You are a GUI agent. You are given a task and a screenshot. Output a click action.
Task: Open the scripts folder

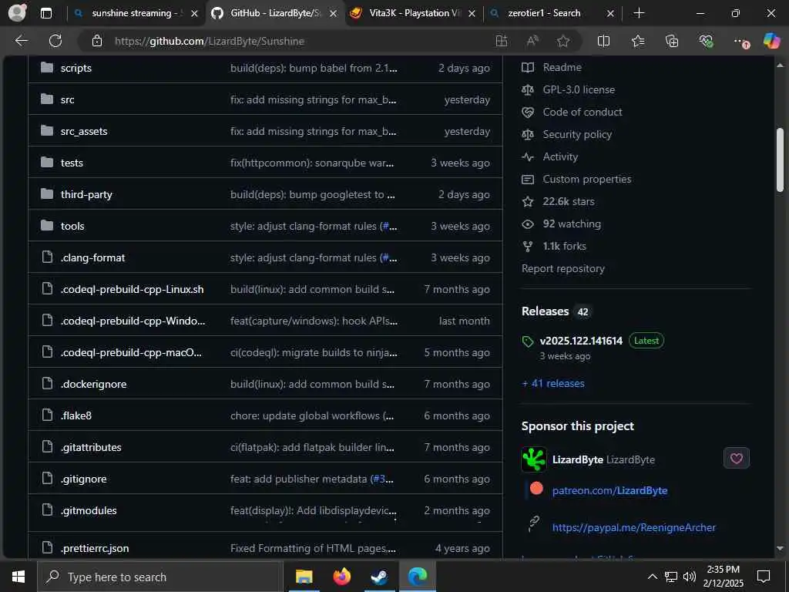point(76,68)
